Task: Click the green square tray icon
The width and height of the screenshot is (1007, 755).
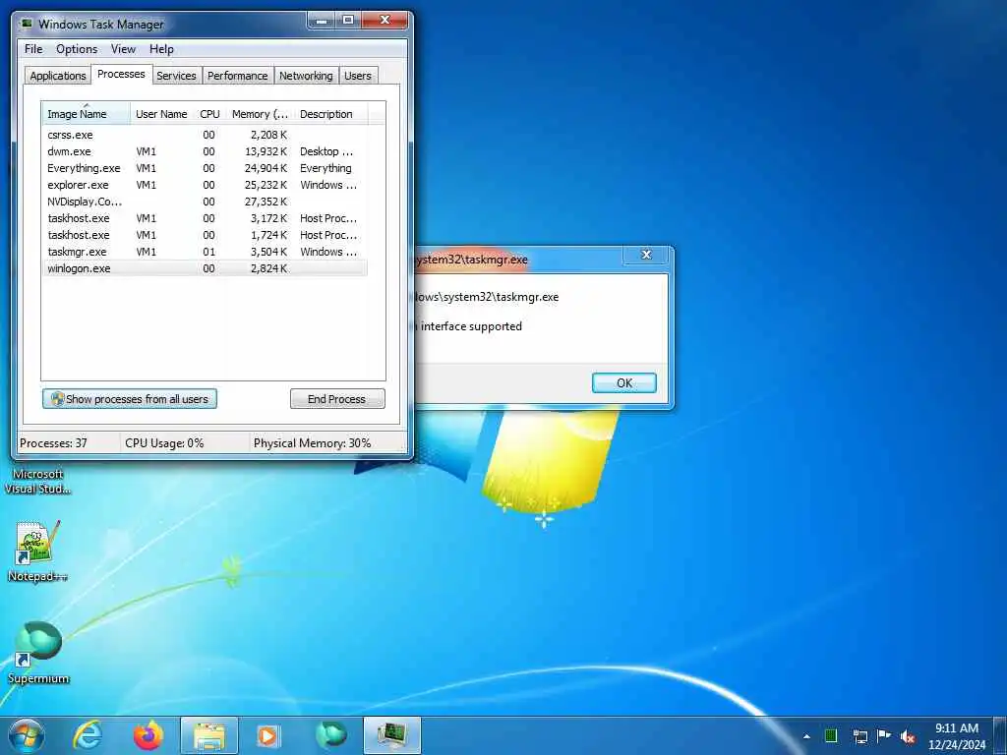Action: (x=831, y=735)
